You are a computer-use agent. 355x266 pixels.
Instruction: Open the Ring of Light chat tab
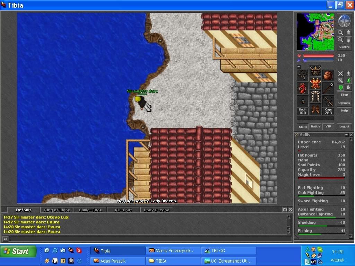[57, 210]
